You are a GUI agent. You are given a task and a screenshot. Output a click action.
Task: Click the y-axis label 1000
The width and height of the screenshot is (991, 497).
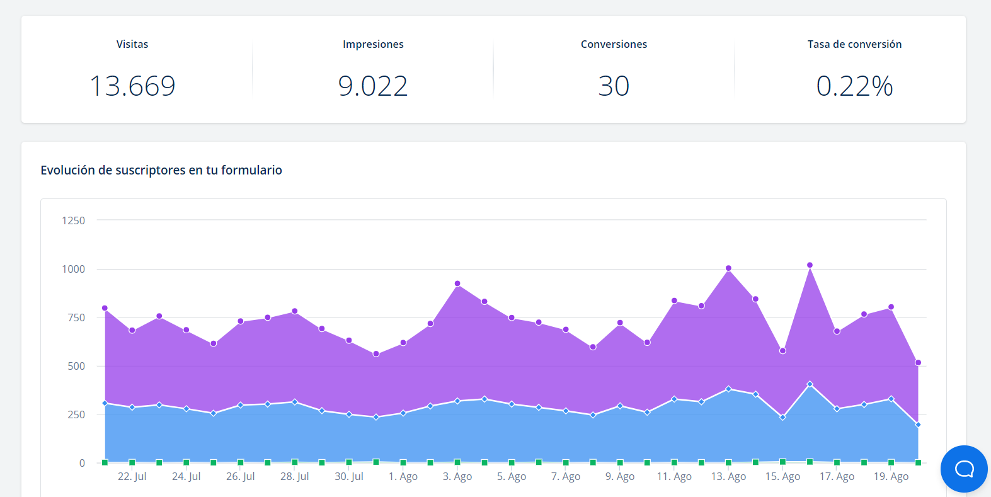pos(73,269)
